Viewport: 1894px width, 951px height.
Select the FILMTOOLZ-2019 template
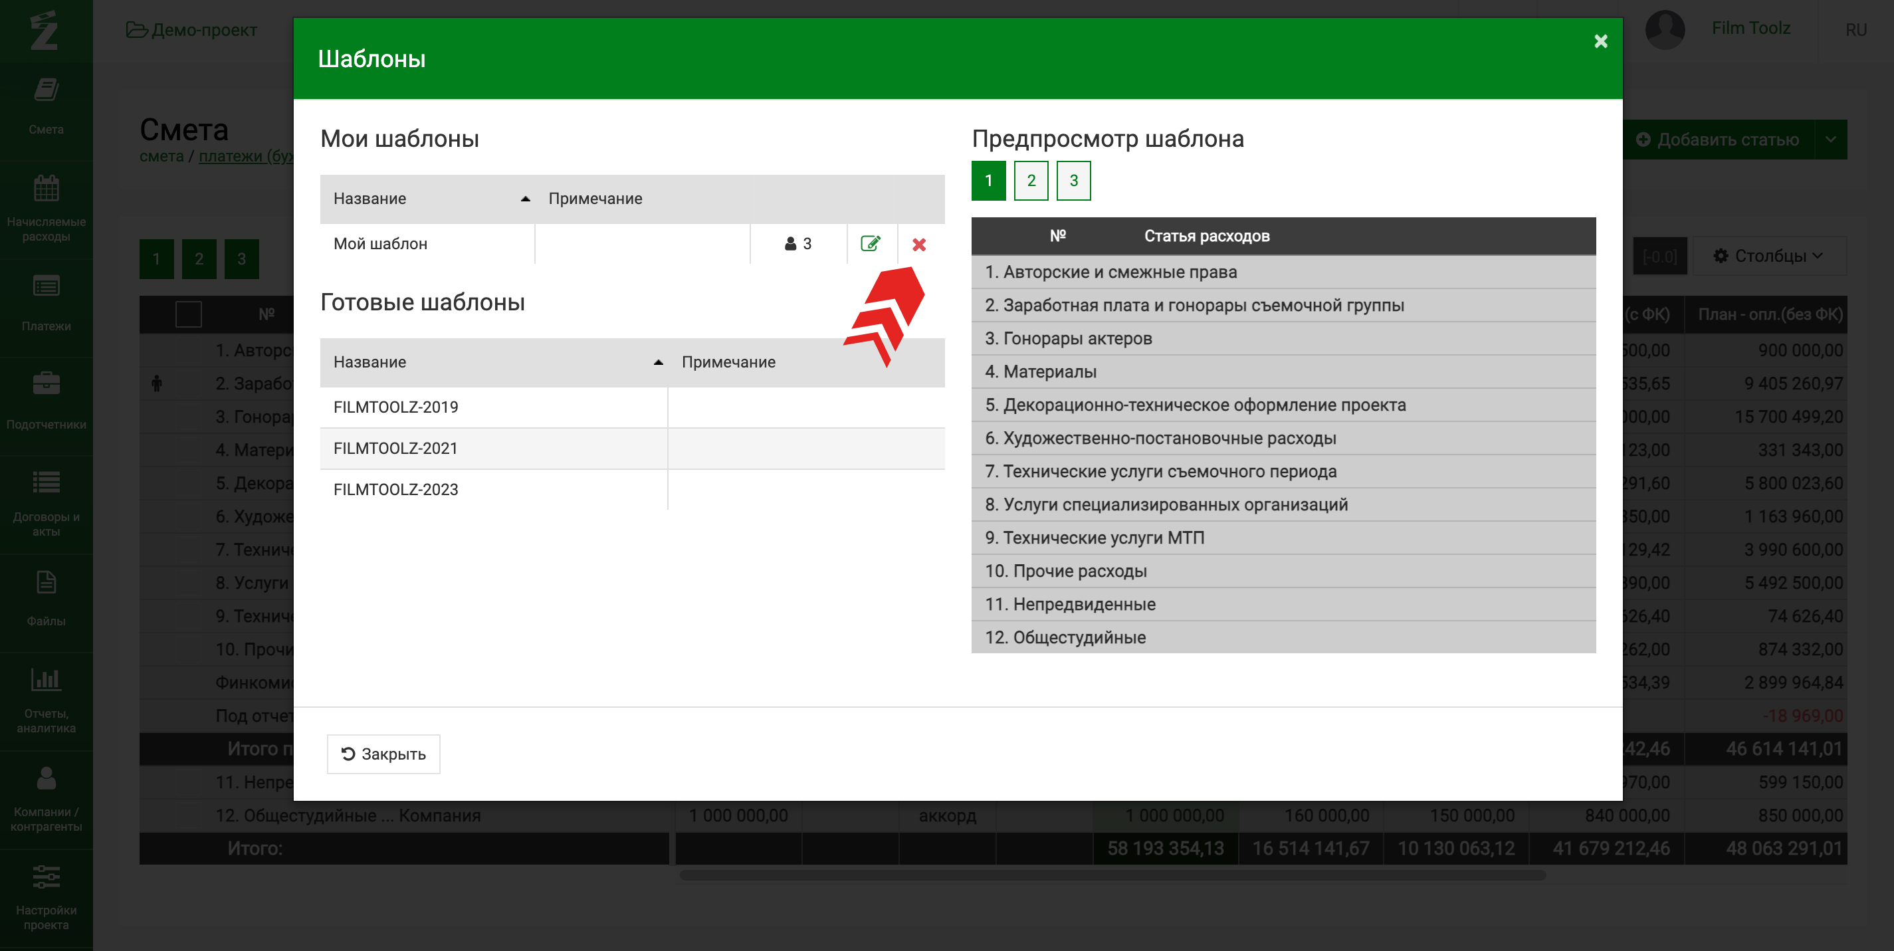coord(632,407)
